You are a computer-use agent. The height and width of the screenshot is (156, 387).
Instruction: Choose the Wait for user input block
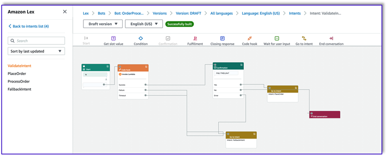point(277,38)
